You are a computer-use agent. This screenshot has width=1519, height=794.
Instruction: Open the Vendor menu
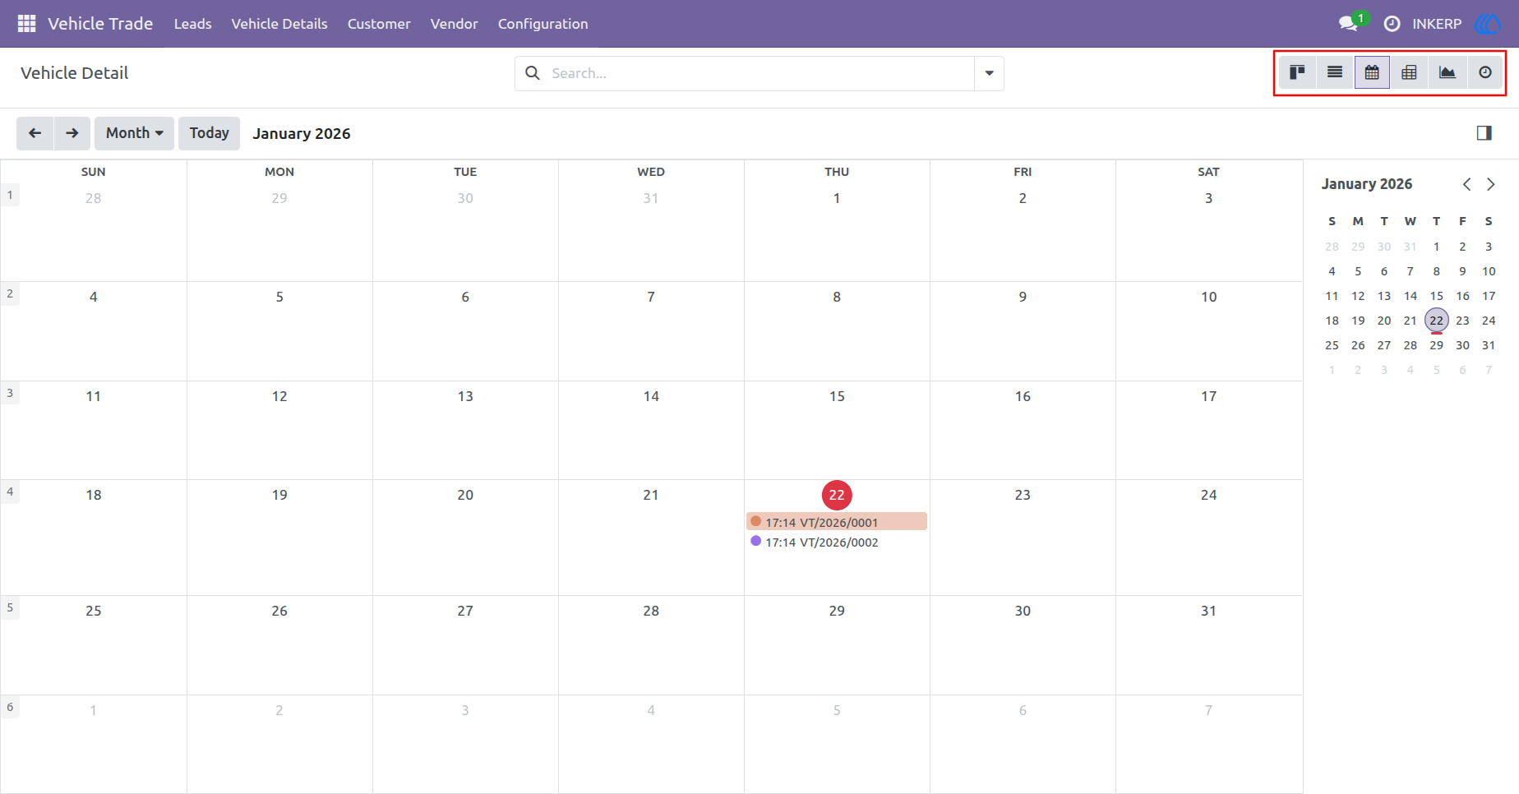[454, 24]
